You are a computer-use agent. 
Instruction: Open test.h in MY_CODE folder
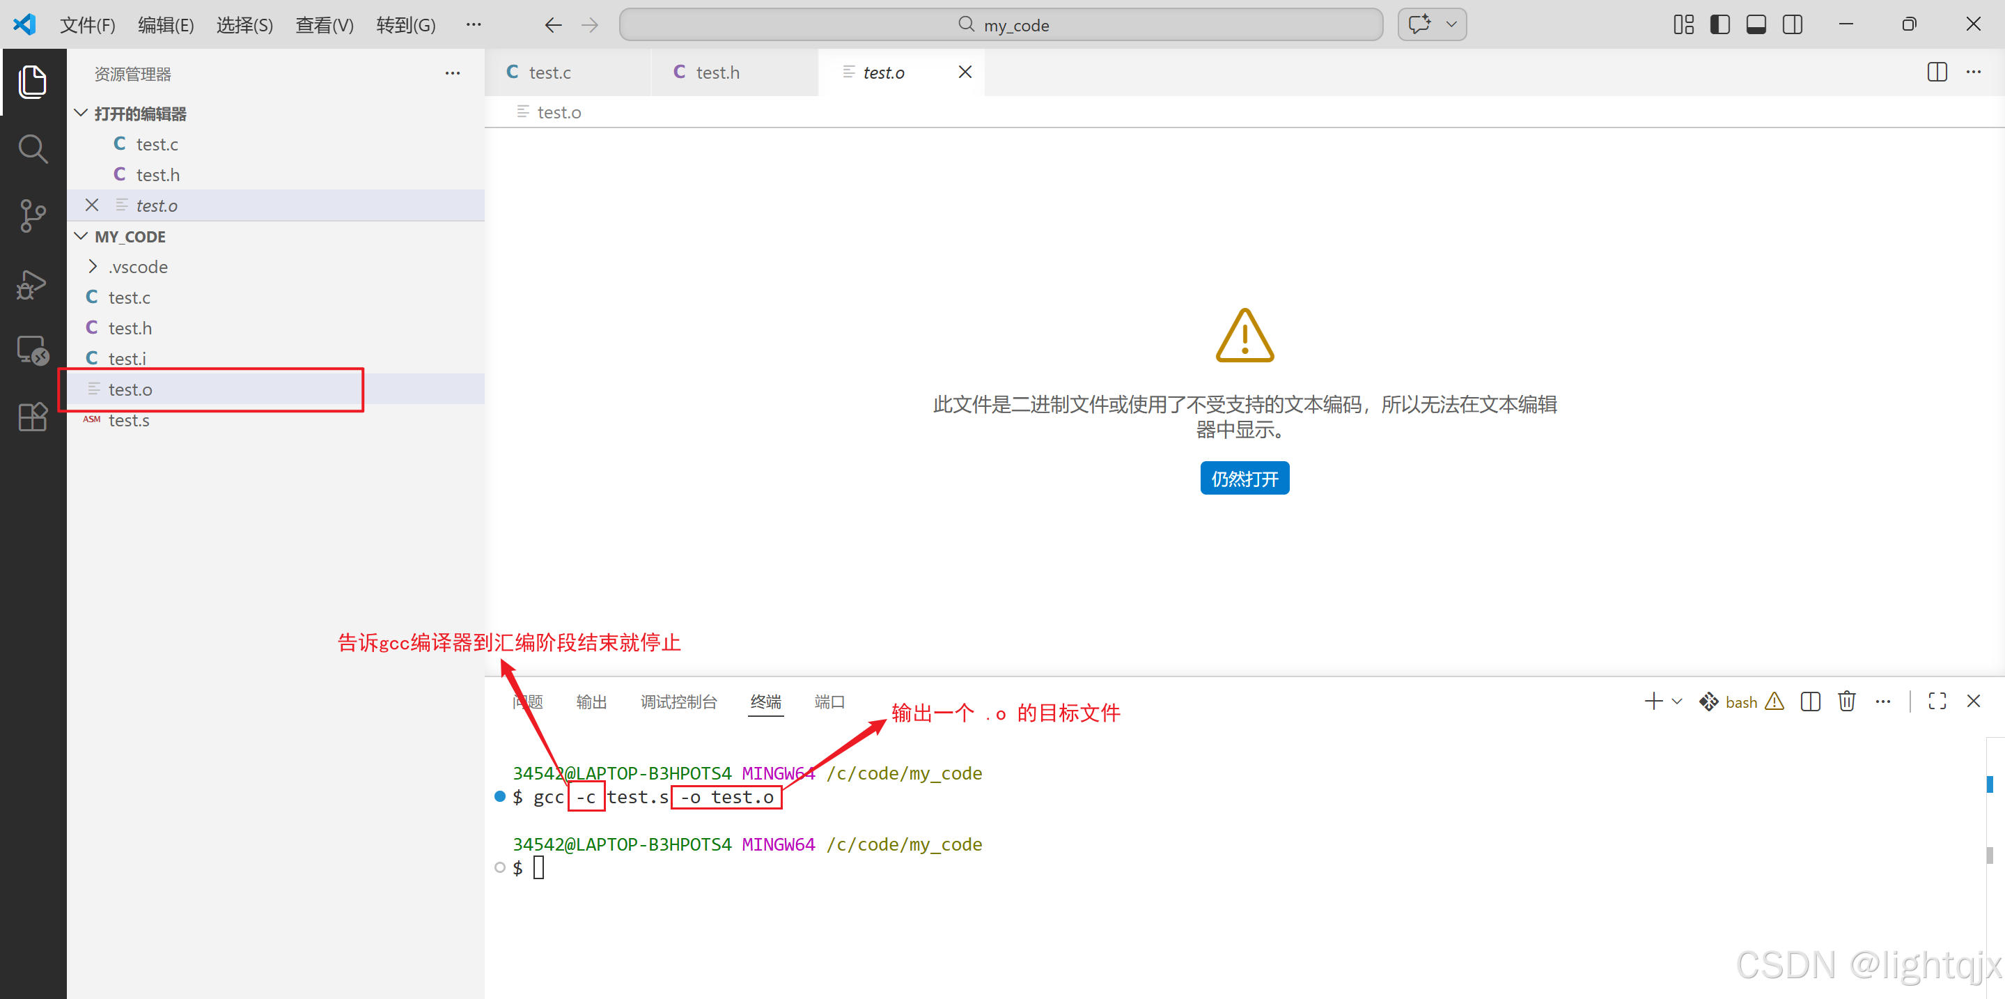tap(276, 328)
